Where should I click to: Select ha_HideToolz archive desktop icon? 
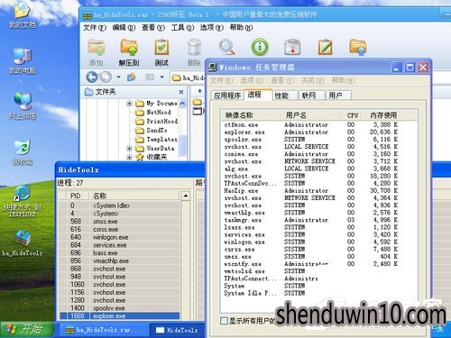pos(23,243)
